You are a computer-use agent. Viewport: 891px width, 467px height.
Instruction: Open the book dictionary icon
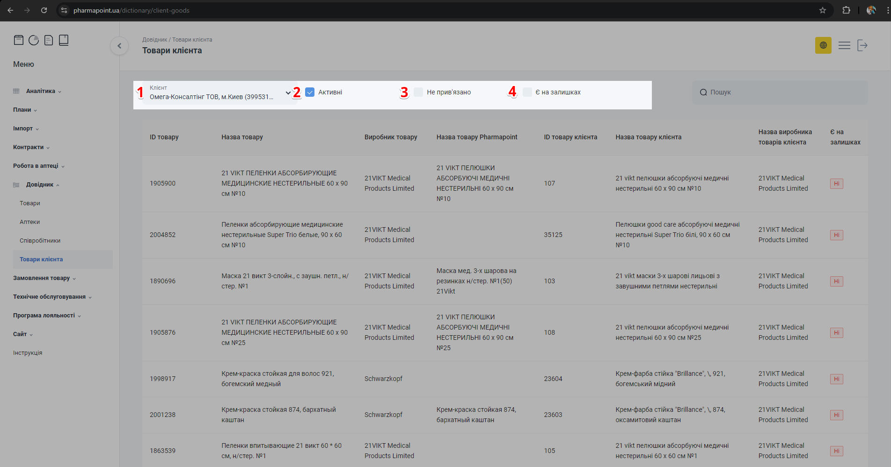click(x=64, y=40)
